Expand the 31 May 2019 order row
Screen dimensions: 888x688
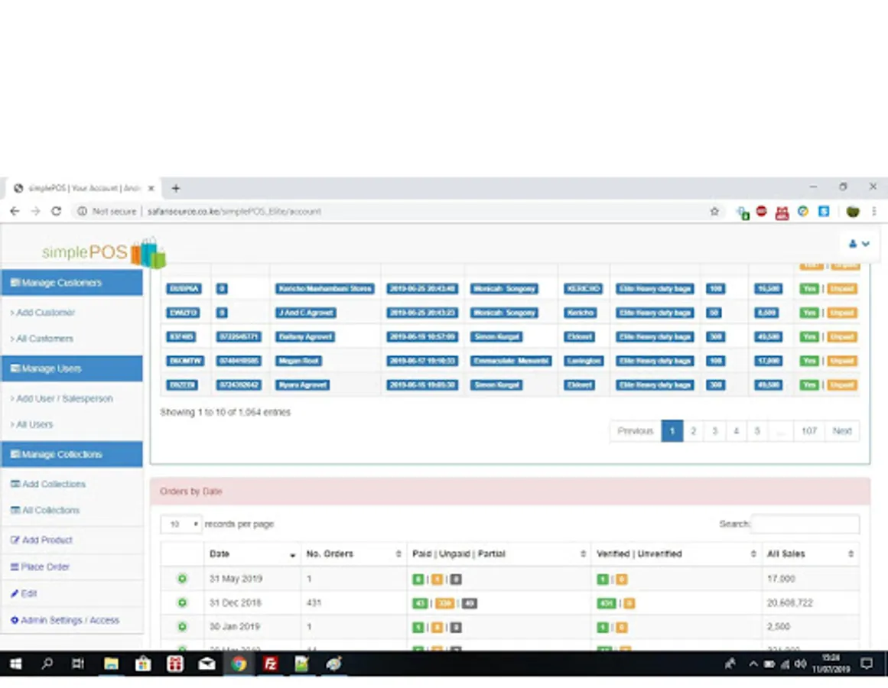coord(182,579)
